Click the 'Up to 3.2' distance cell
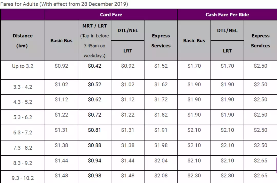Image resolution: width=277 pixels, height=183 pixels. tap(23, 66)
